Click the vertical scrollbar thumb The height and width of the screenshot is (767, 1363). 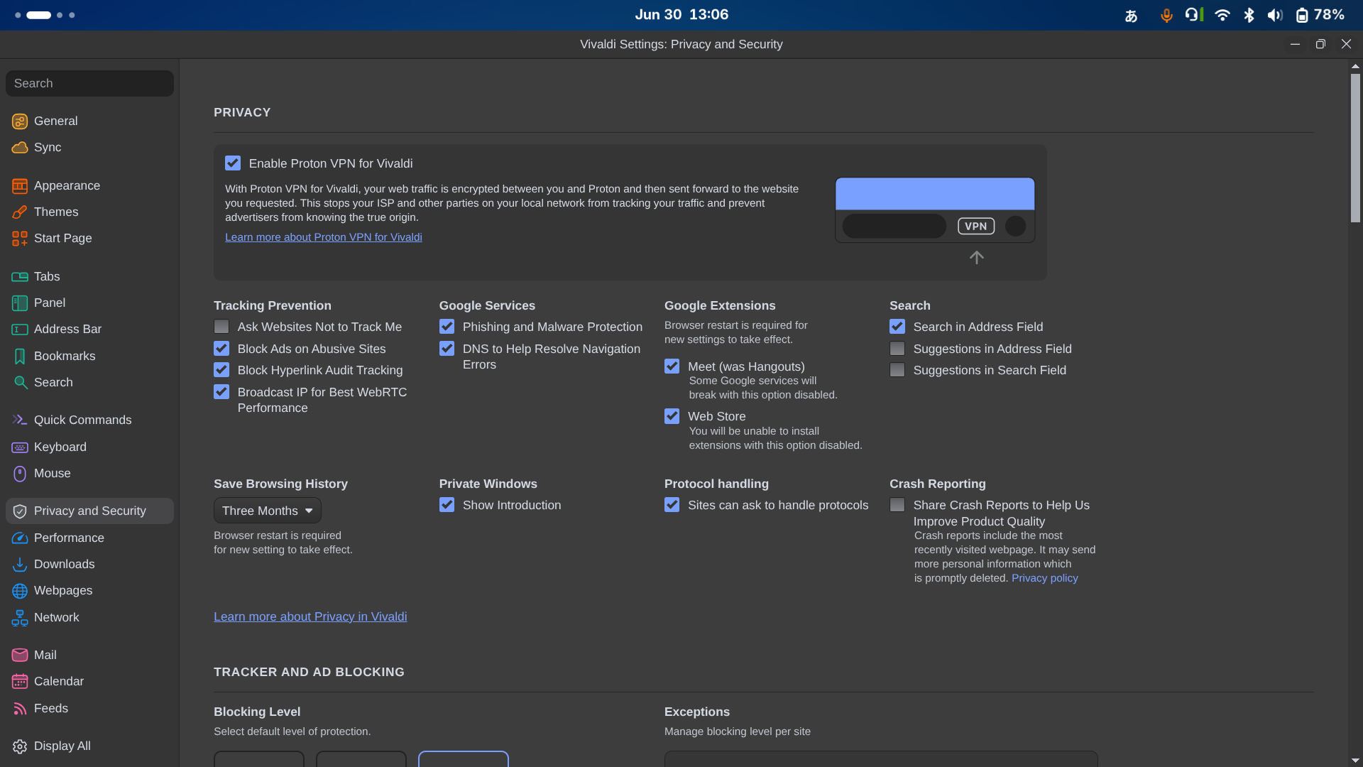pyautogui.click(x=1355, y=148)
